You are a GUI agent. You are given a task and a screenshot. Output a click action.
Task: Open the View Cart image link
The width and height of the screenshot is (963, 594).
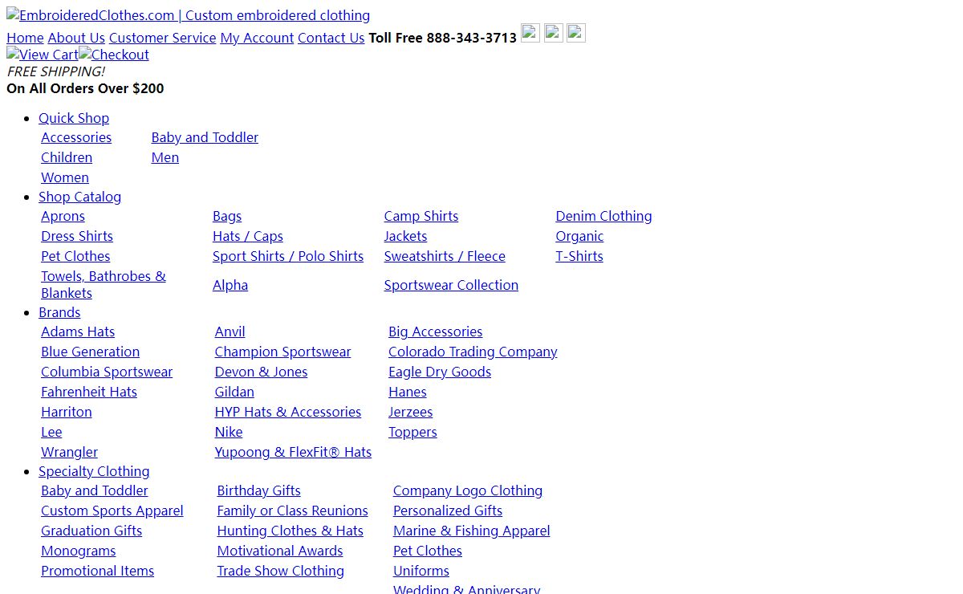(43, 55)
